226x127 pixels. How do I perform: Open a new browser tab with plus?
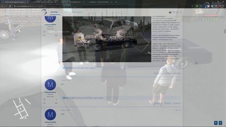coord(116,2)
